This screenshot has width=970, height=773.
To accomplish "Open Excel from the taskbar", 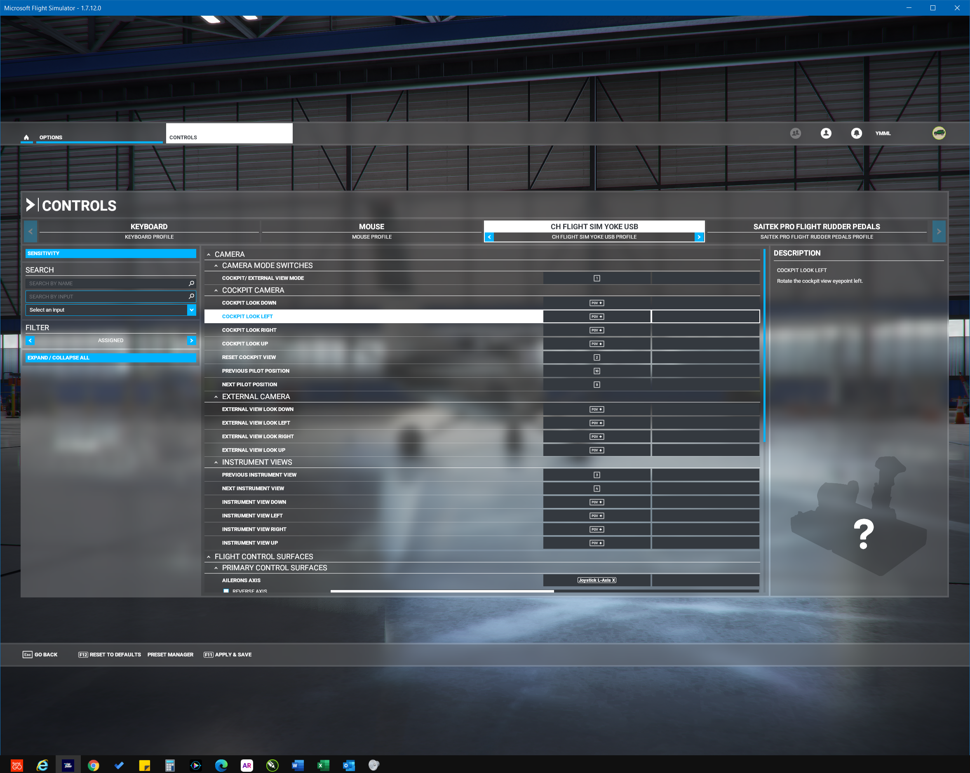I will tap(323, 765).
